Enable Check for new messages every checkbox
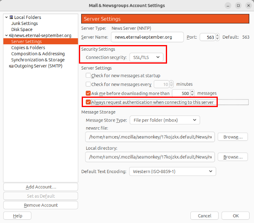Image resolution: width=254 pixels, height=223 pixels. pyautogui.click(x=88, y=84)
